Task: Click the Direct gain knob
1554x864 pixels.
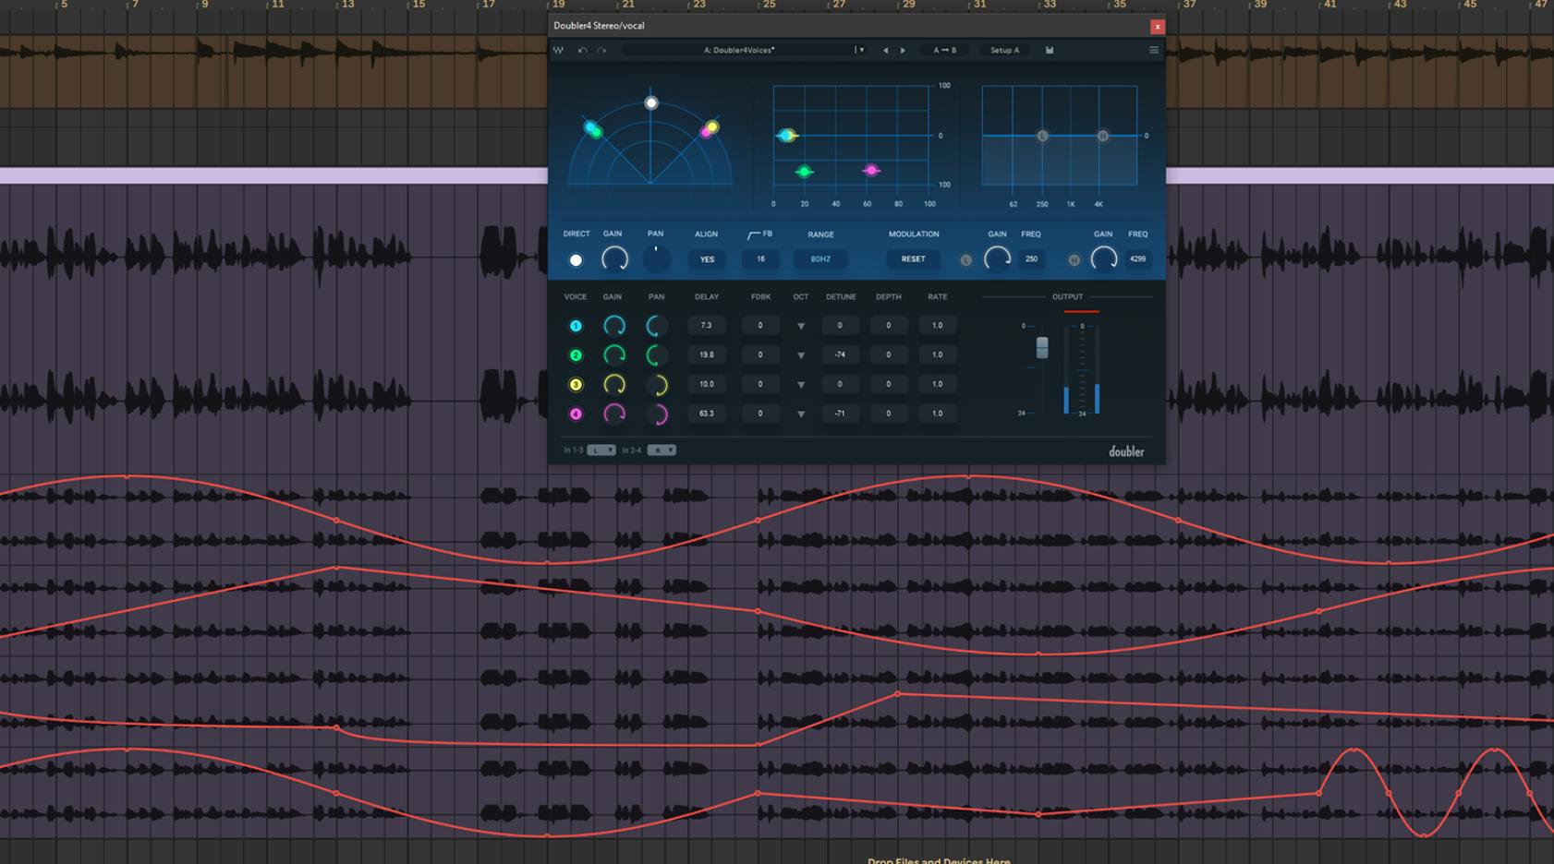Action: click(614, 259)
